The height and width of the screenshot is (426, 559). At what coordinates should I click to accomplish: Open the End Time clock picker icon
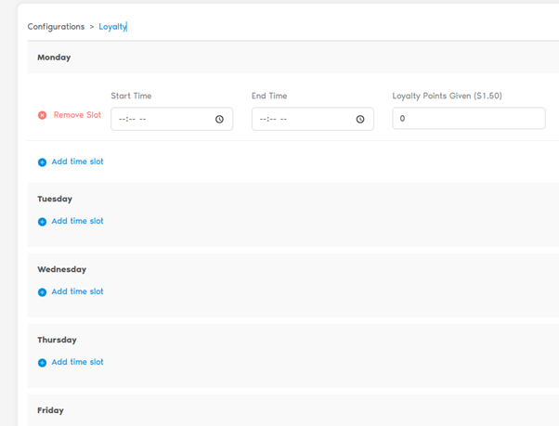pos(360,119)
